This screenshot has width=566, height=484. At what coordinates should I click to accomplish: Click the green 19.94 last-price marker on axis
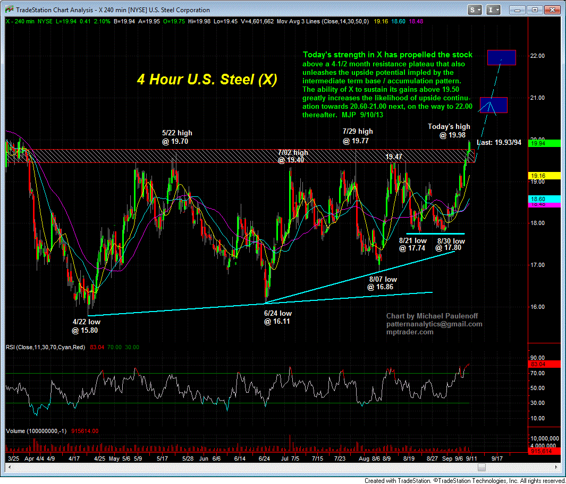544,143
